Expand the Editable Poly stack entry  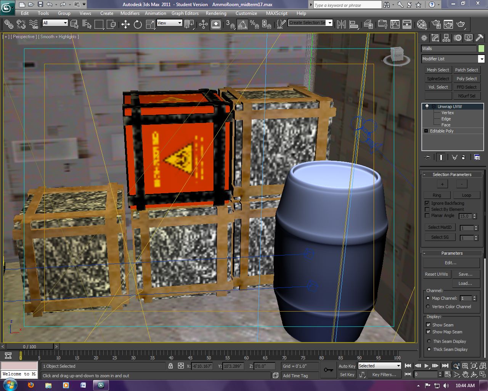(x=426, y=131)
